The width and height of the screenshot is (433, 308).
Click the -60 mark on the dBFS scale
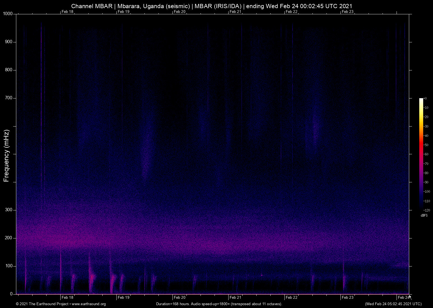pos(427,154)
